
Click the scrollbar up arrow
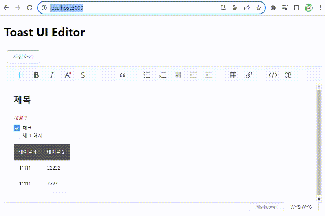coord(319,87)
